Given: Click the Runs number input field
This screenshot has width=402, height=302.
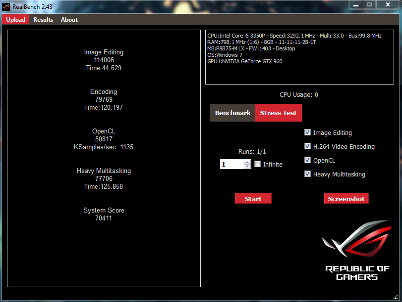Looking at the screenshot, I should pyautogui.click(x=231, y=164).
